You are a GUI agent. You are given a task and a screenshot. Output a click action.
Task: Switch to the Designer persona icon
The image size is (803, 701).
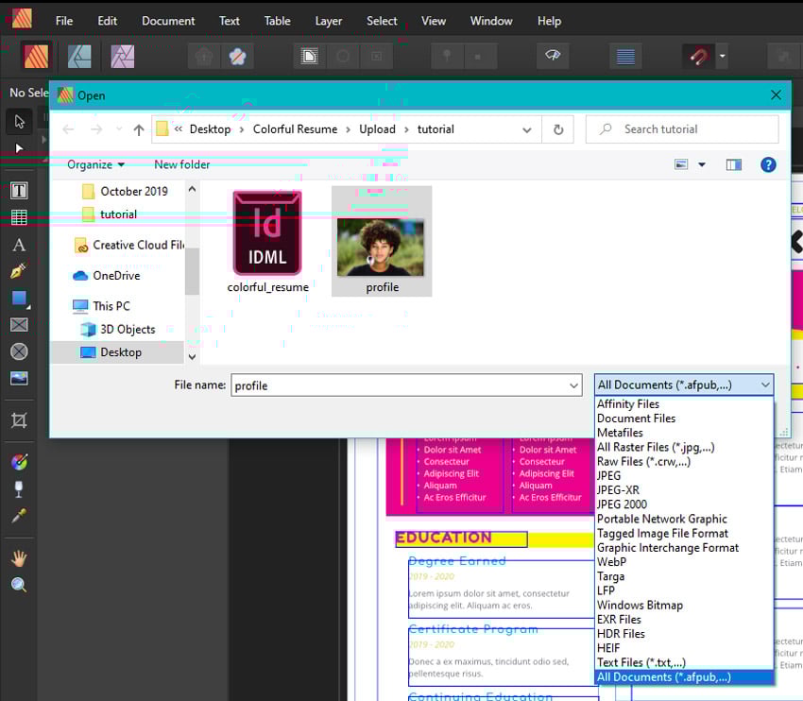coord(79,57)
